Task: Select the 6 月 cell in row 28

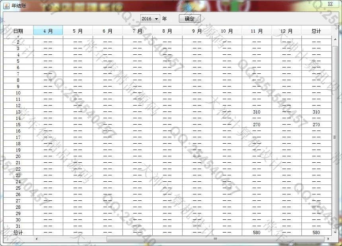Action: [108, 207]
